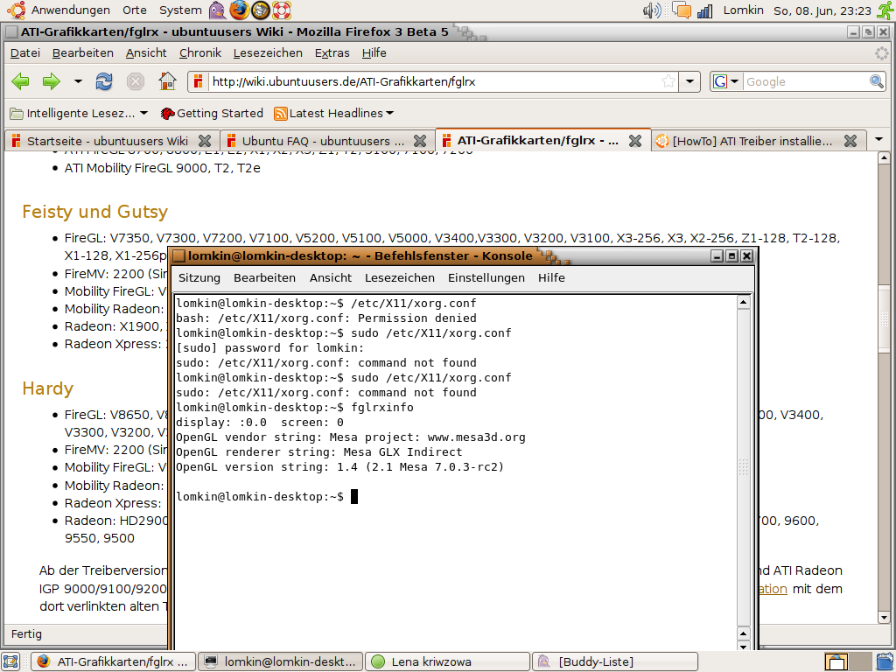896x672 pixels.
Task: Expand Latest Headlines feed dropdown
Action: pyautogui.click(x=334, y=114)
